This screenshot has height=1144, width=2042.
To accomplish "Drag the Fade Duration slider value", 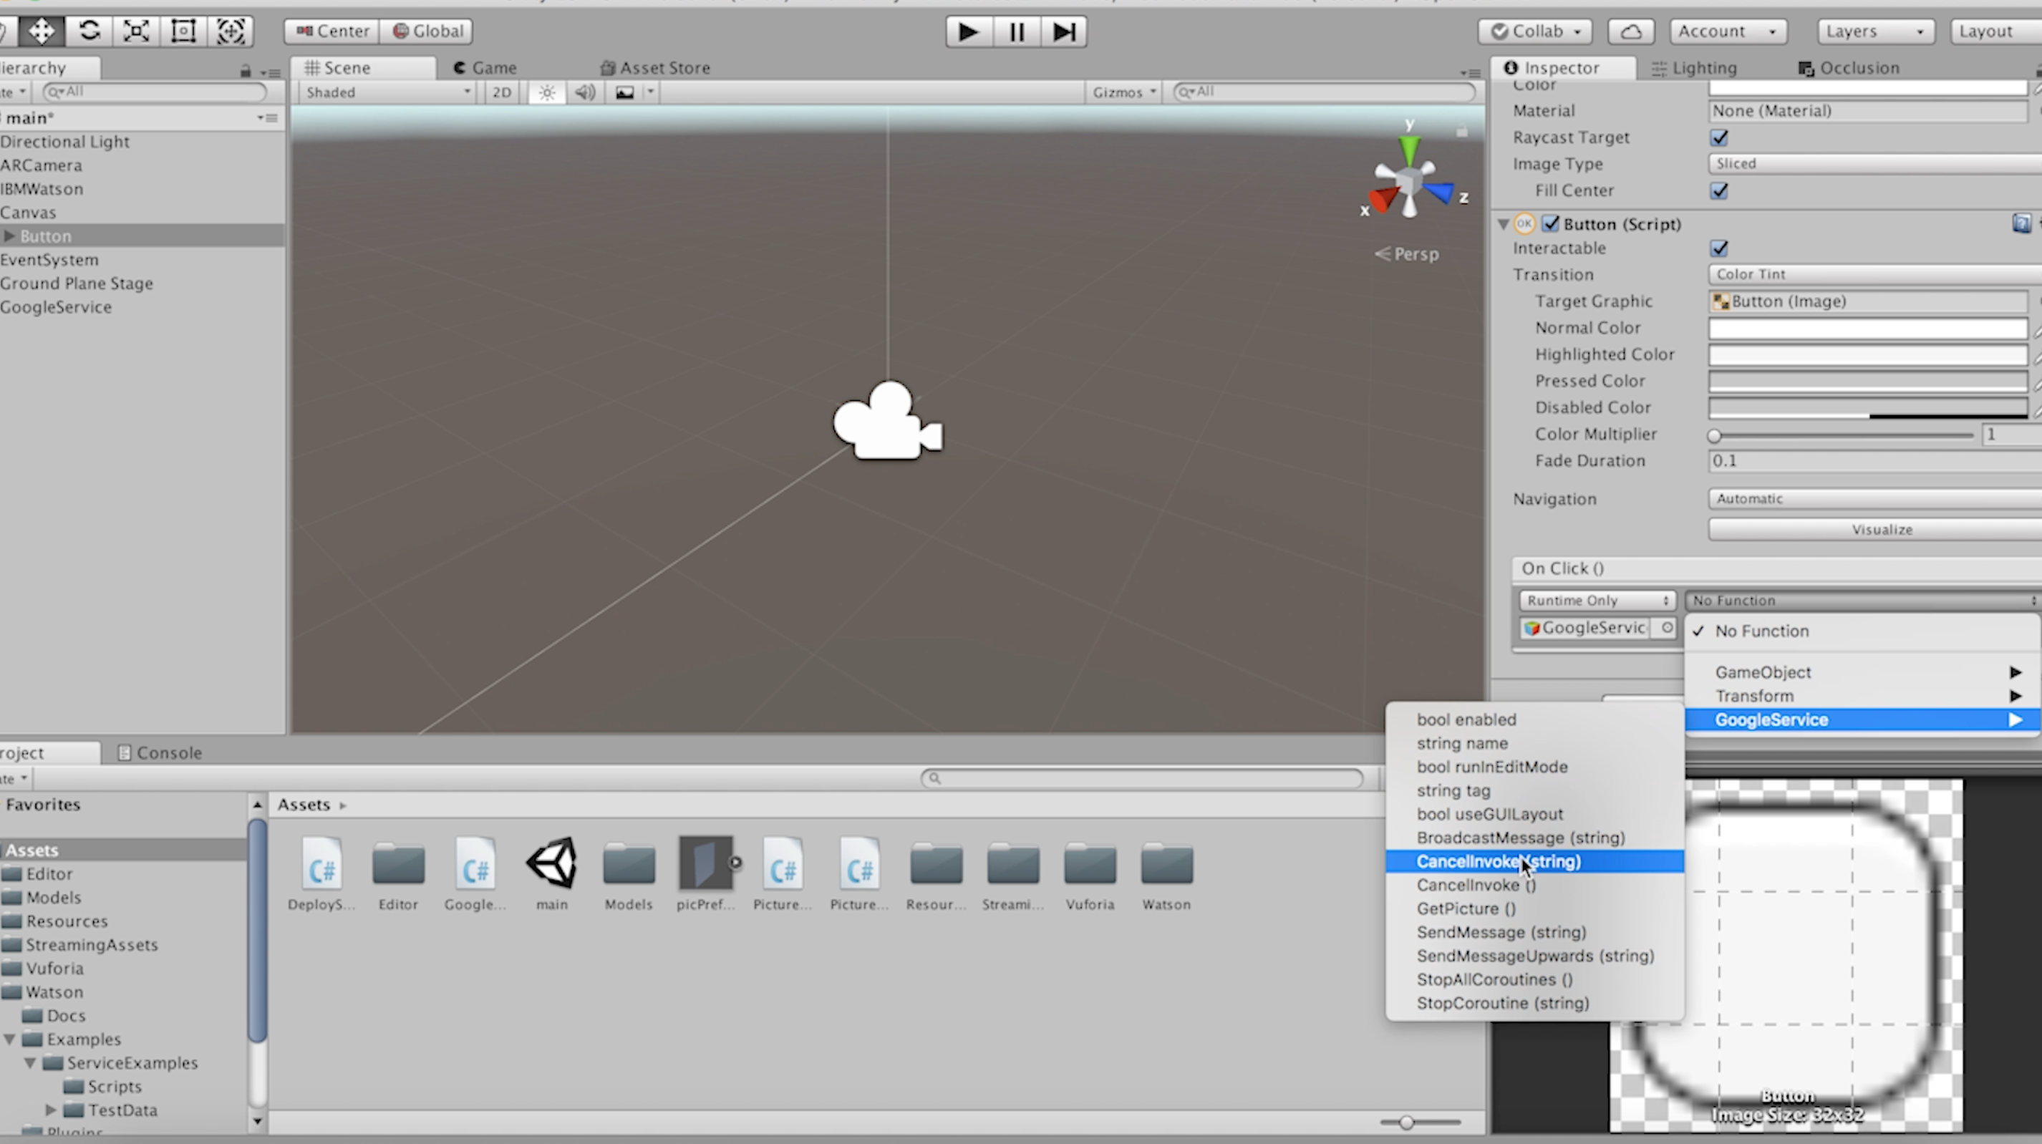I will [1874, 460].
